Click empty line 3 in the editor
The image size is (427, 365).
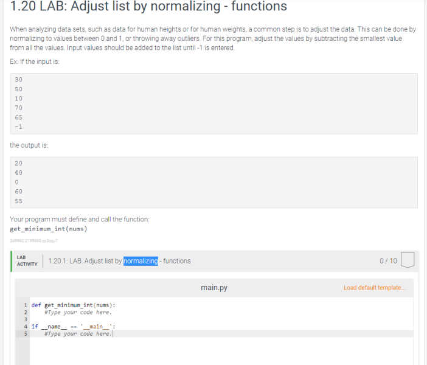pos(221,319)
